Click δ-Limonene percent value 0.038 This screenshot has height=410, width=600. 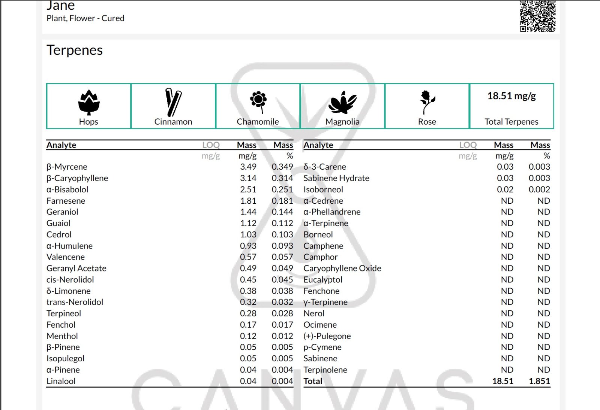282,291
